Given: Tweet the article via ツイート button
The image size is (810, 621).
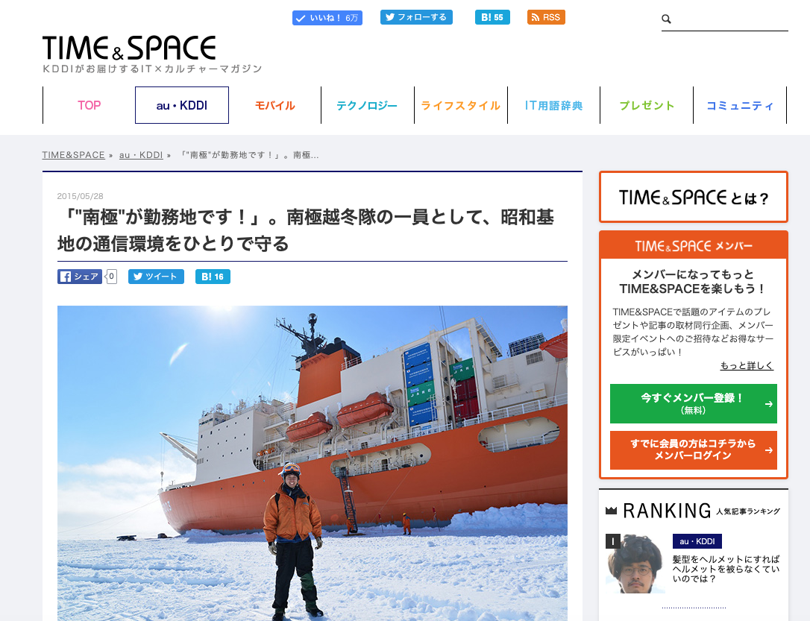Looking at the screenshot, I should pyautogui.click(x=156, y=277).
